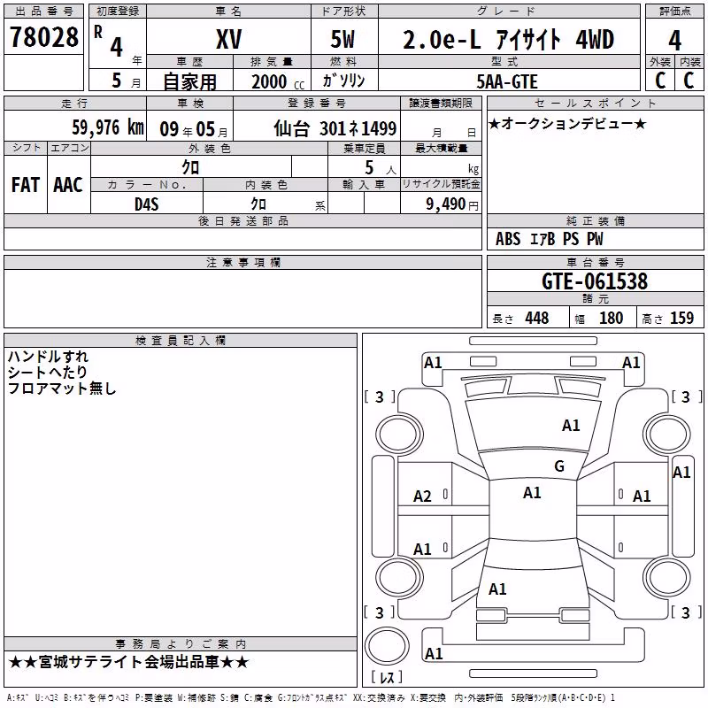Click the カラーNo. header

click(147, 185)
